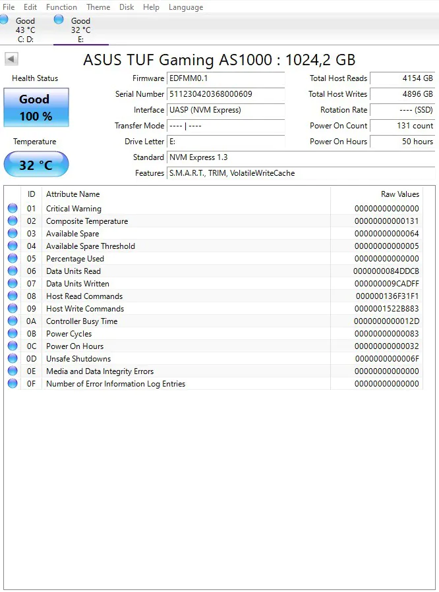Click status orb for Media and Data Integrity Errors
Screen dimensions: 439x592
pyautogui.click(x=13, y=371)
